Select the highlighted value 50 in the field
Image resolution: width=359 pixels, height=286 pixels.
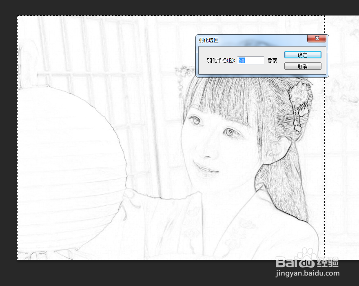pos(241,60)
